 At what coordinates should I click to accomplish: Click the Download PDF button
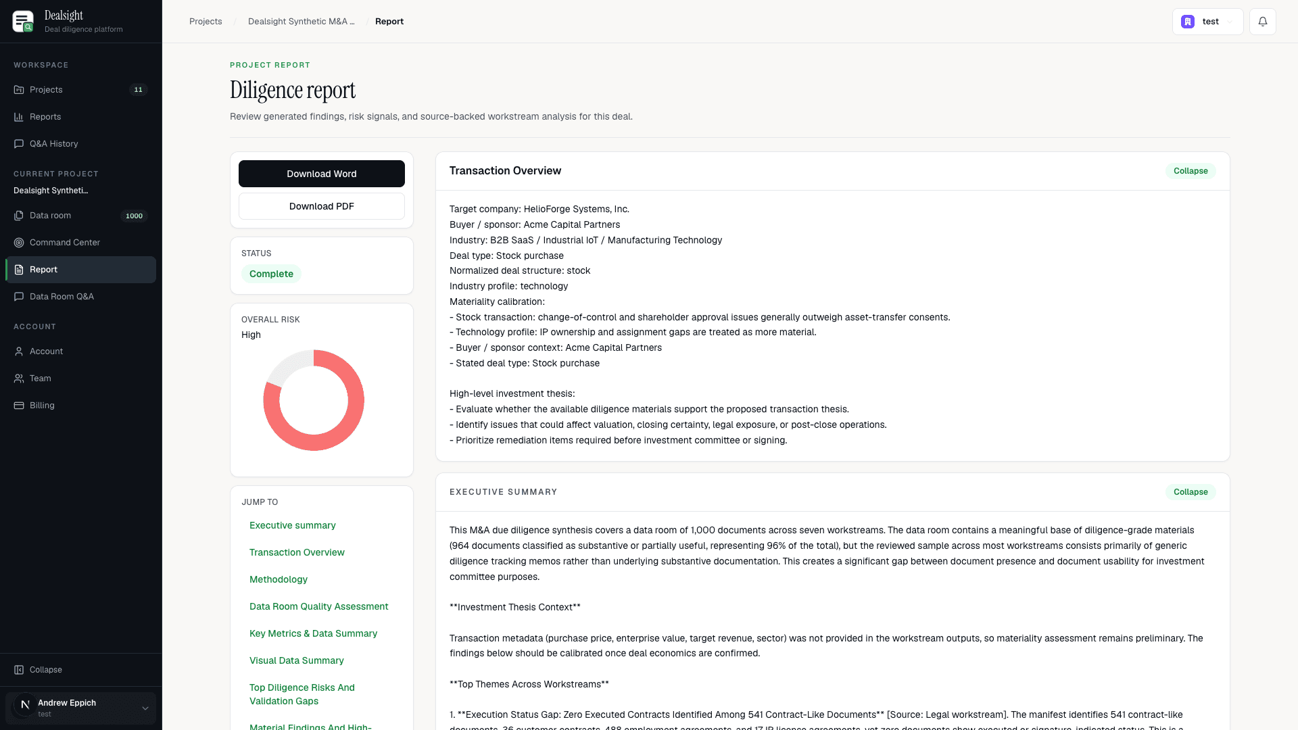(322, 206)
